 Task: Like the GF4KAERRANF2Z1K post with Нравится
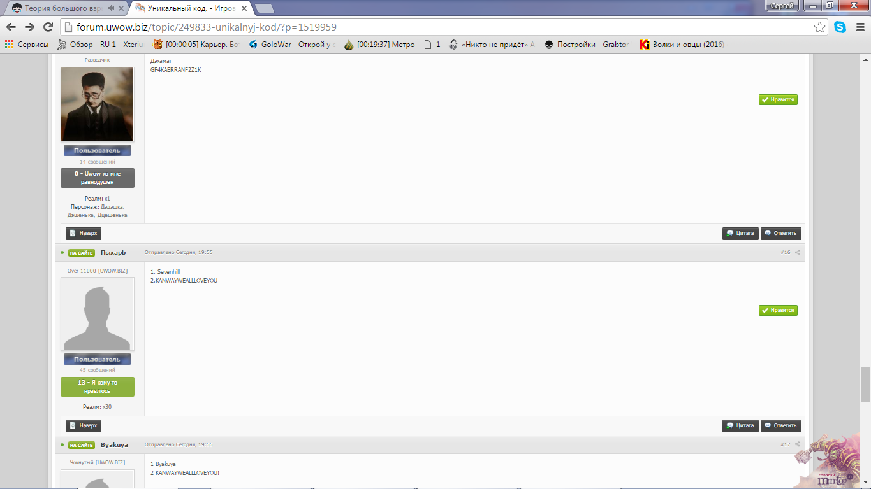(x=778, y=100)
